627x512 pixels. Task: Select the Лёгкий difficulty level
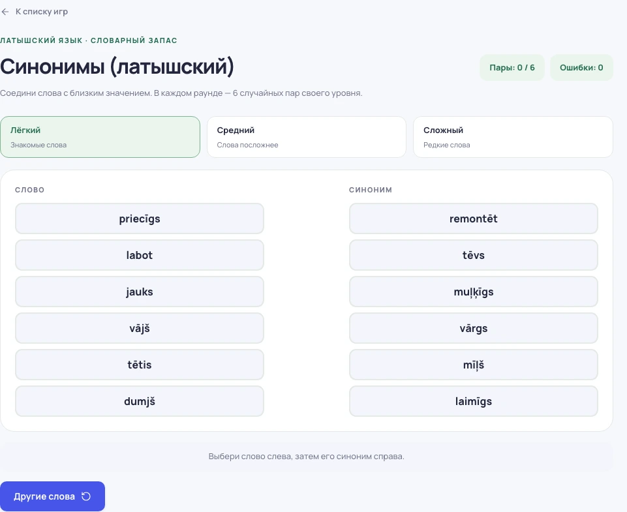pos(100,137)
